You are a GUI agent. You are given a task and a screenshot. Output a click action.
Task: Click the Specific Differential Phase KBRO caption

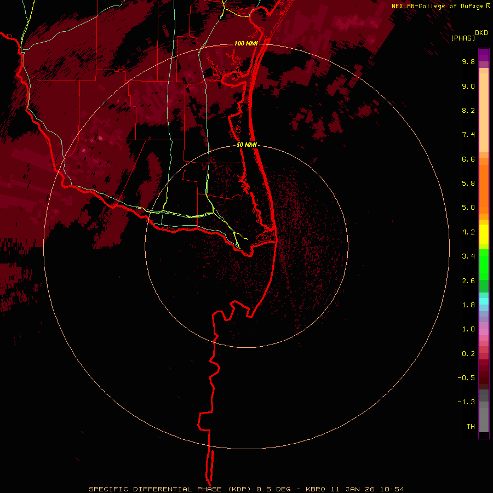(246, 489)
